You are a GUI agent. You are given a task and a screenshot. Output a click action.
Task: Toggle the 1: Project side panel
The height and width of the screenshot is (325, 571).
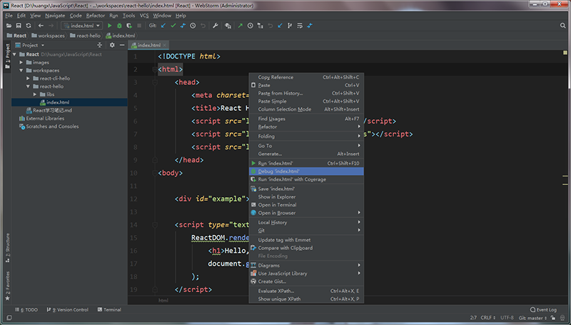point(7,56)
